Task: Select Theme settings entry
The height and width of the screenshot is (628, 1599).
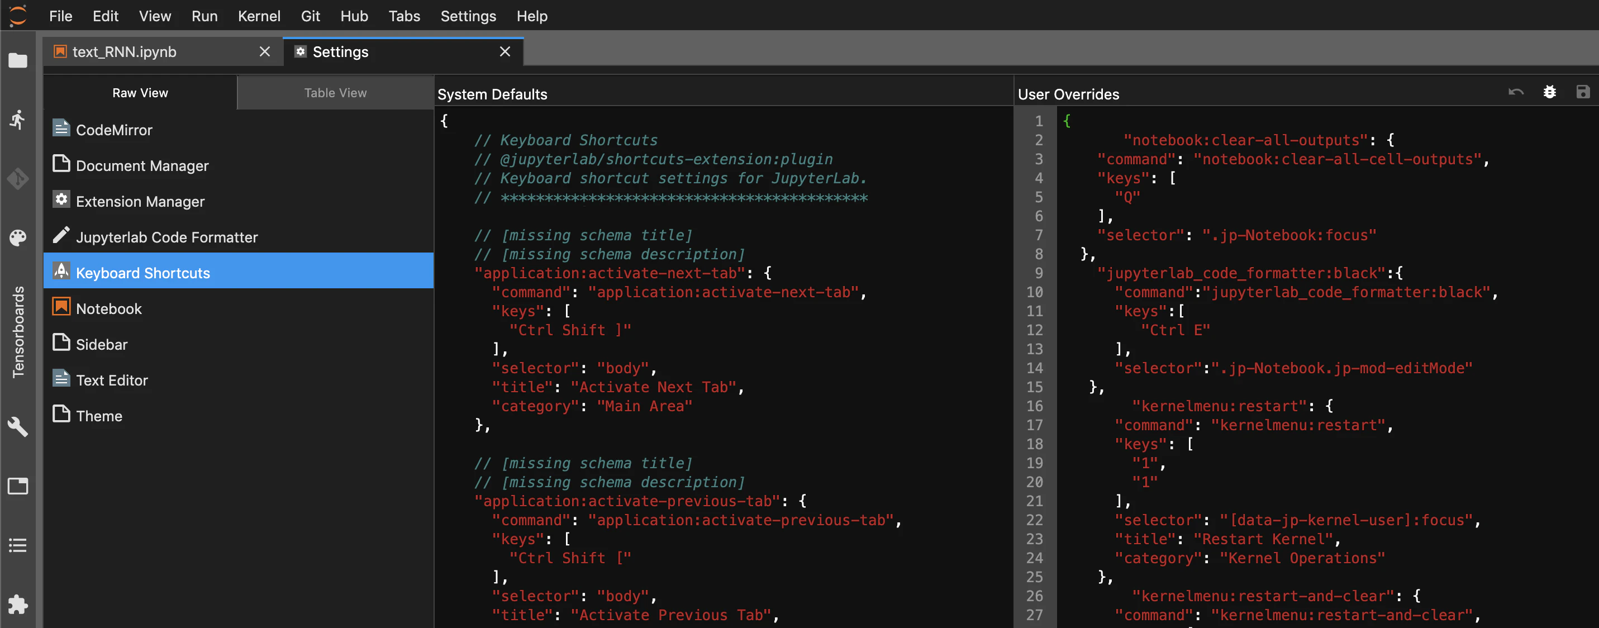Action: click(239, 415)
